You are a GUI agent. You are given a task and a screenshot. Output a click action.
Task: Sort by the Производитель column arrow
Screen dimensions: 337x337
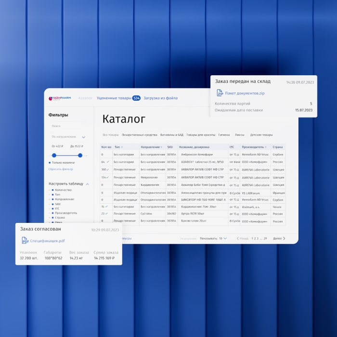pyautogui.click(x=266, y=147)
